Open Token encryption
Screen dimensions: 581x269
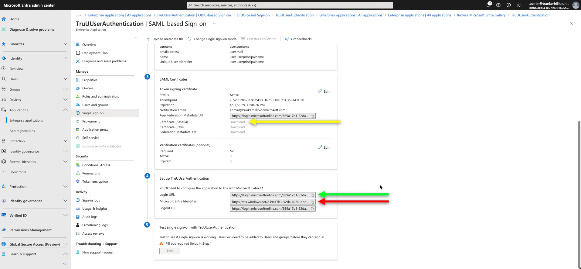pyautogui.click(x=95, y=181)
